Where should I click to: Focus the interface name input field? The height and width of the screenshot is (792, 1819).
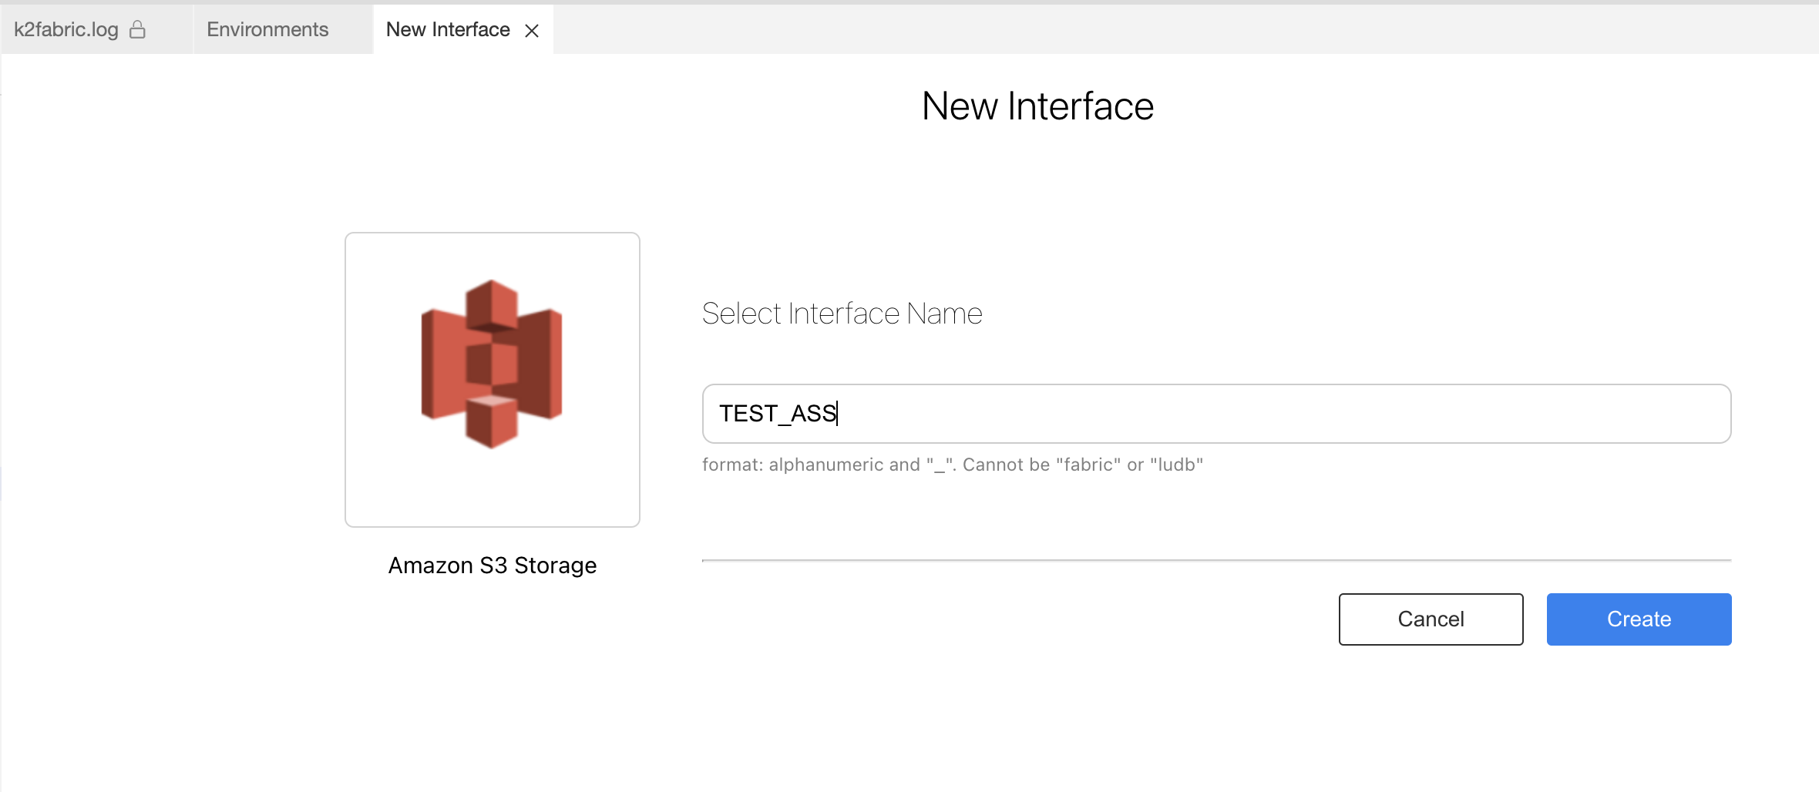(x=1216, y=414)
